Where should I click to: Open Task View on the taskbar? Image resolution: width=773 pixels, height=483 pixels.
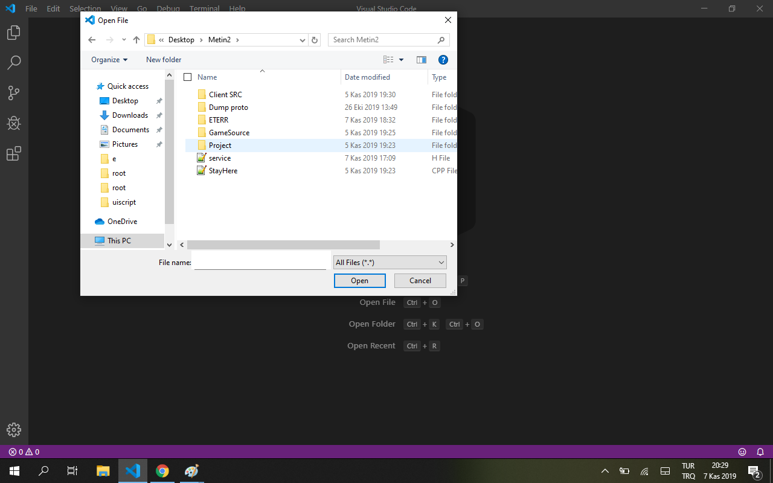click(x=72, y=471)
